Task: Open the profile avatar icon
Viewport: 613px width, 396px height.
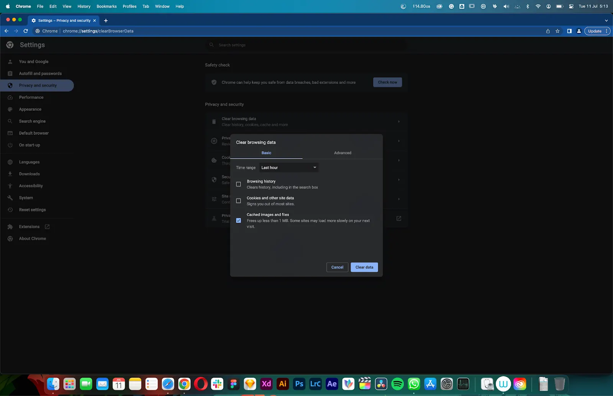Action: [579, 31]
